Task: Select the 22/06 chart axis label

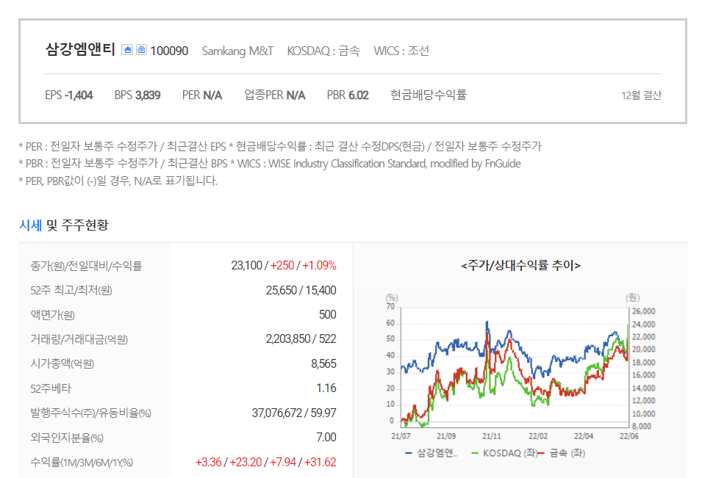Action: [629, 436]
